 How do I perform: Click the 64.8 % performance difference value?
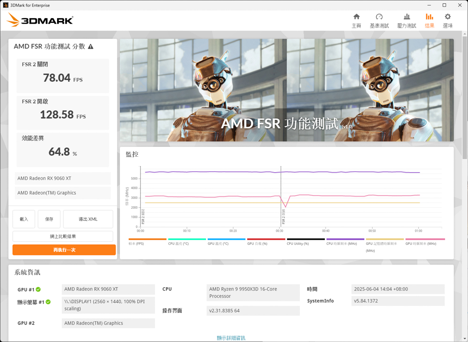pos(63,152)
